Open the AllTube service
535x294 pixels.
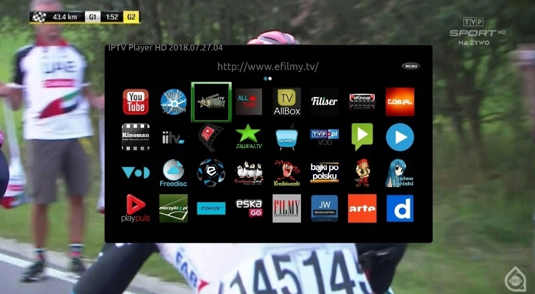point(249,101)
